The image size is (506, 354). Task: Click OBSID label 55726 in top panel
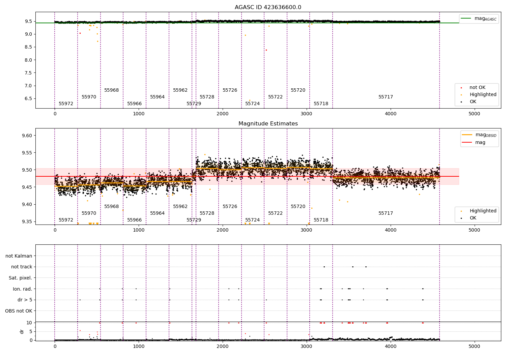[230, 90]
